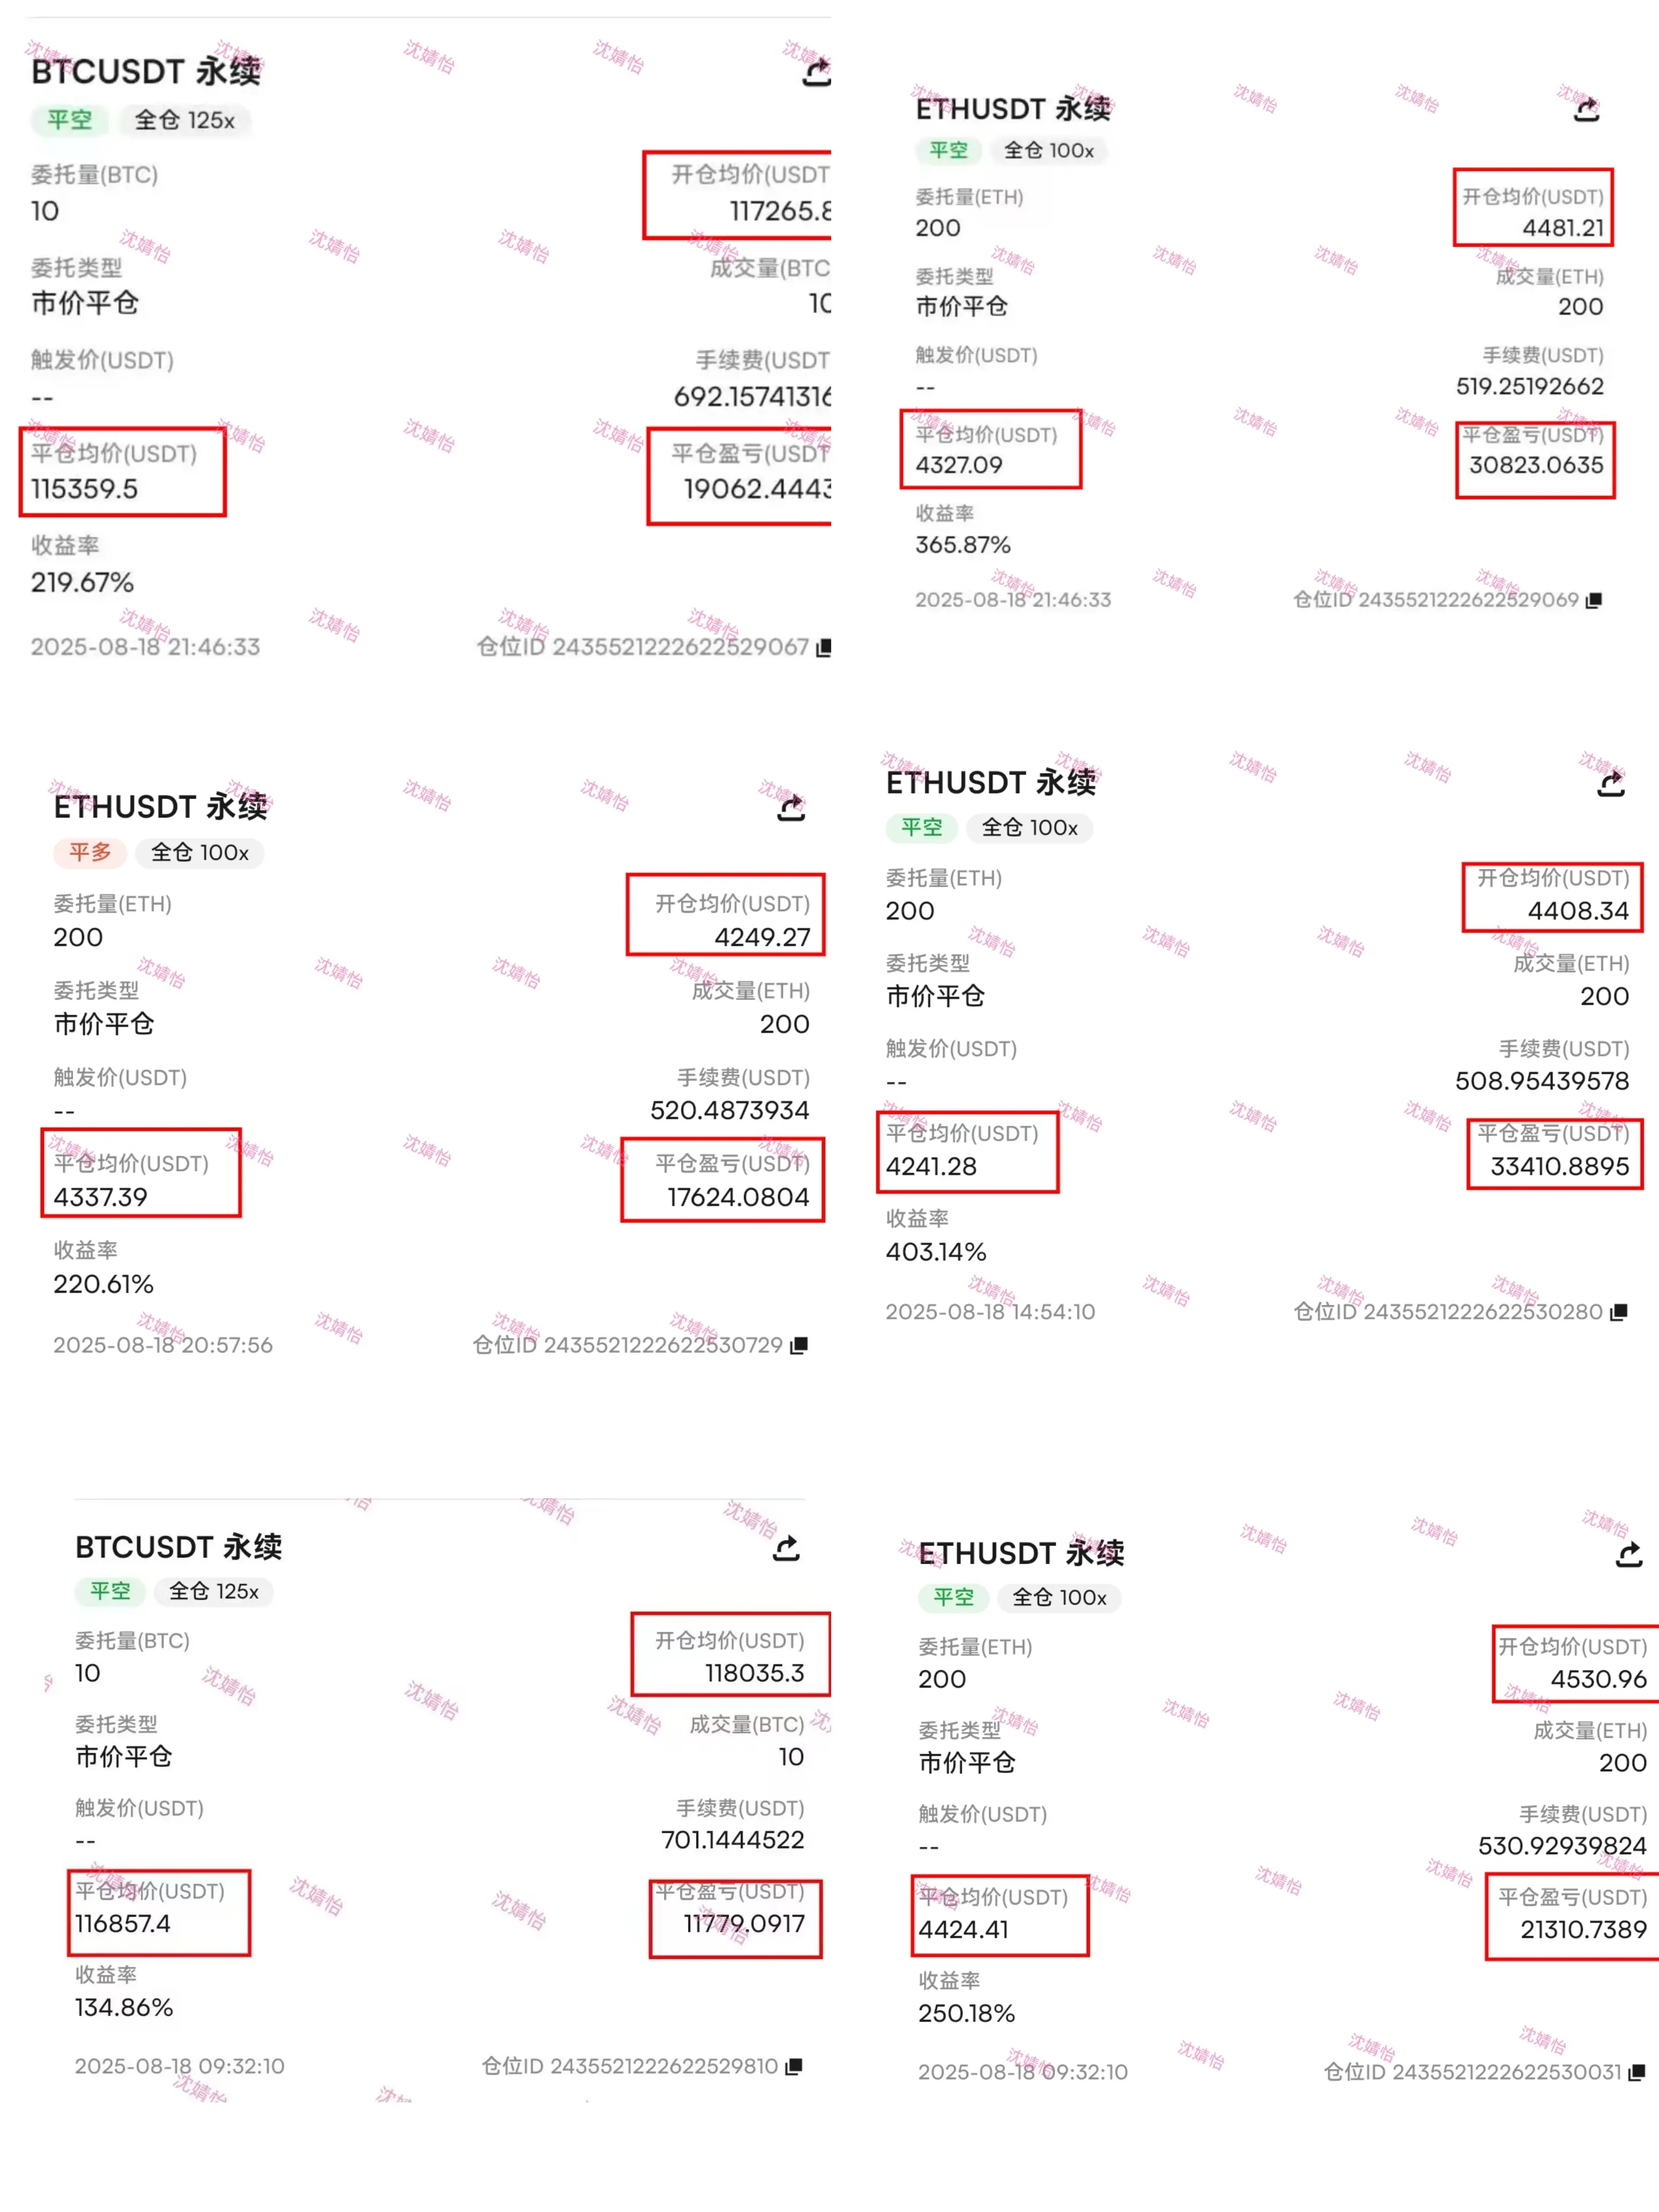Image resolution: width=1659 pixels, height=2212 pixels.
Task: Copy position ID ending 529810
Action: coord(794,2066)
